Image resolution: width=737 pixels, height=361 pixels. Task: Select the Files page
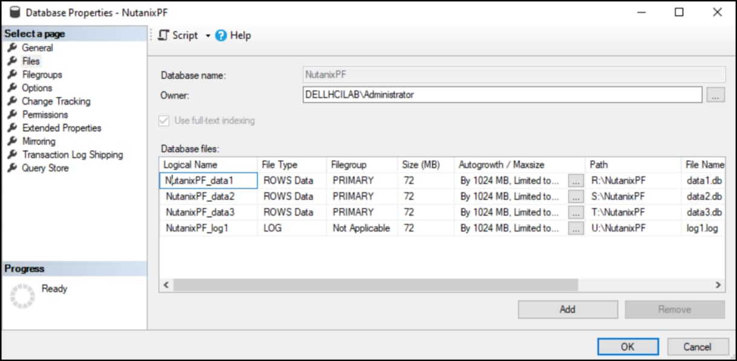[31, 61]
